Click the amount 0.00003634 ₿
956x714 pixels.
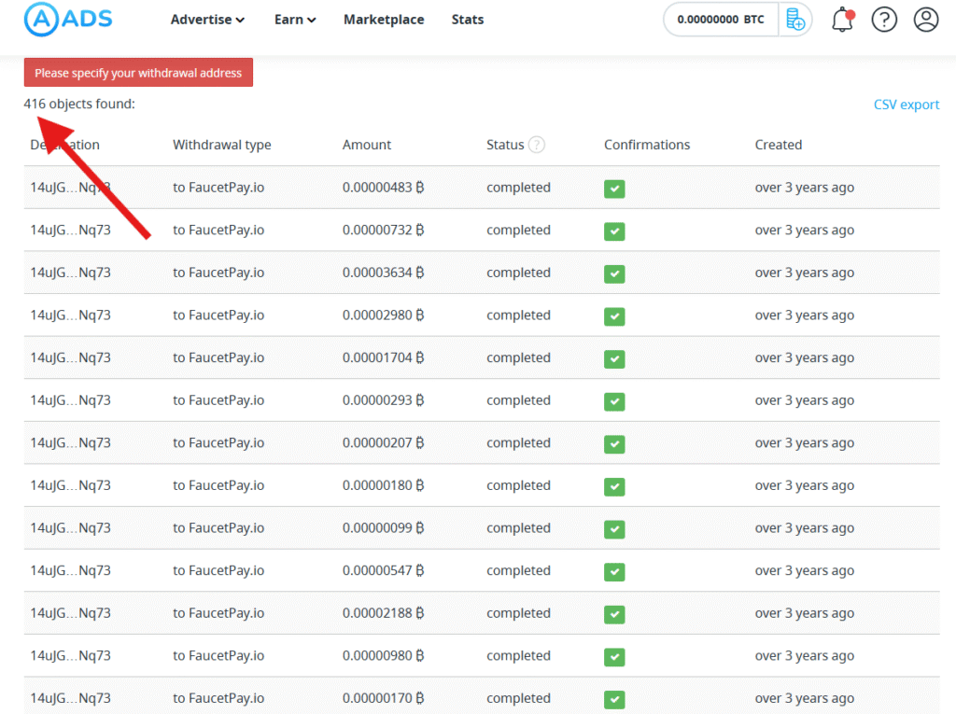(383, 273)
